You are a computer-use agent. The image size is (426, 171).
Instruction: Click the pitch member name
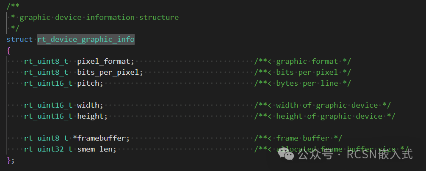[x=89, y=83]
